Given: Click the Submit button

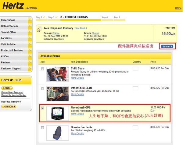Looking at the screenshot, I should point(167,47).
